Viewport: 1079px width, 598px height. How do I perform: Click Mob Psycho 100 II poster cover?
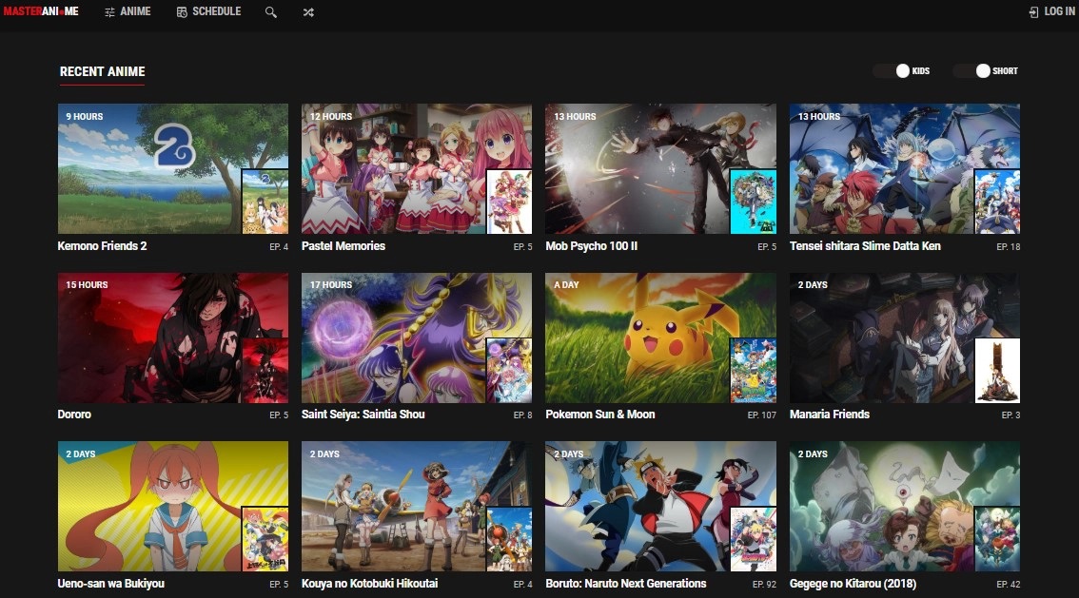(753, 202)
